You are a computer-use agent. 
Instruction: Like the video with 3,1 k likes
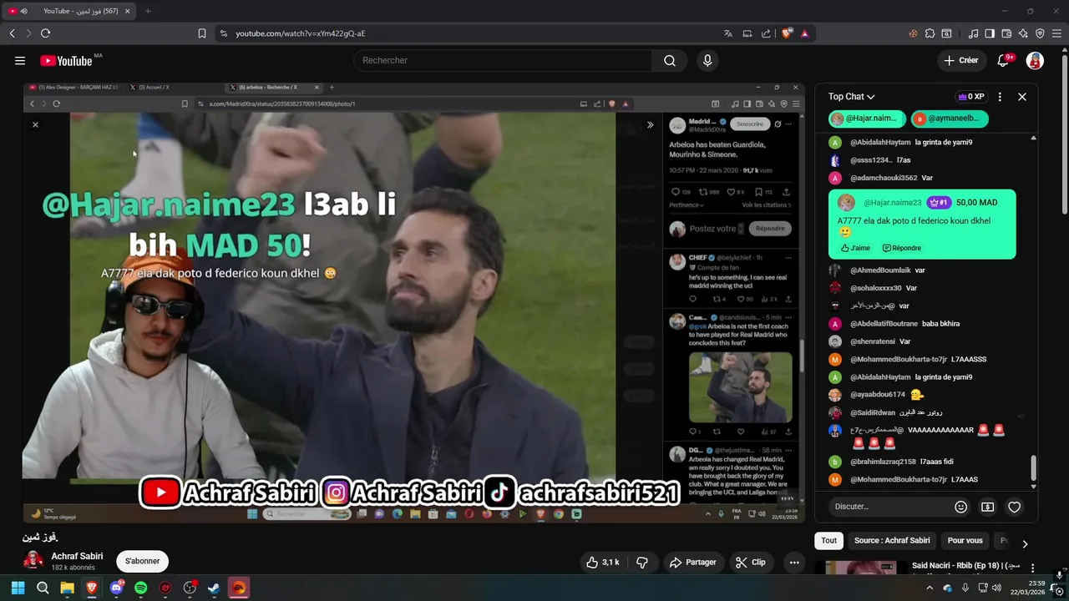coord(602,563)
